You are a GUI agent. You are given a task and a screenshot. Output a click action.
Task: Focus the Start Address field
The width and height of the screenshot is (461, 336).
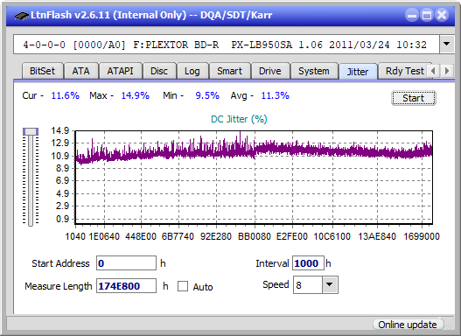(126, 263)
